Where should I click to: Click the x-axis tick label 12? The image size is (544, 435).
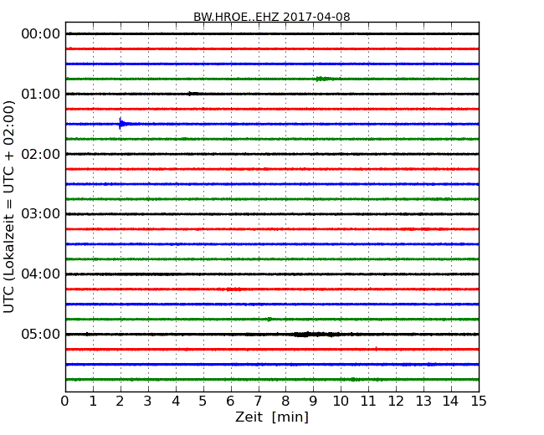tap(396, 402)
